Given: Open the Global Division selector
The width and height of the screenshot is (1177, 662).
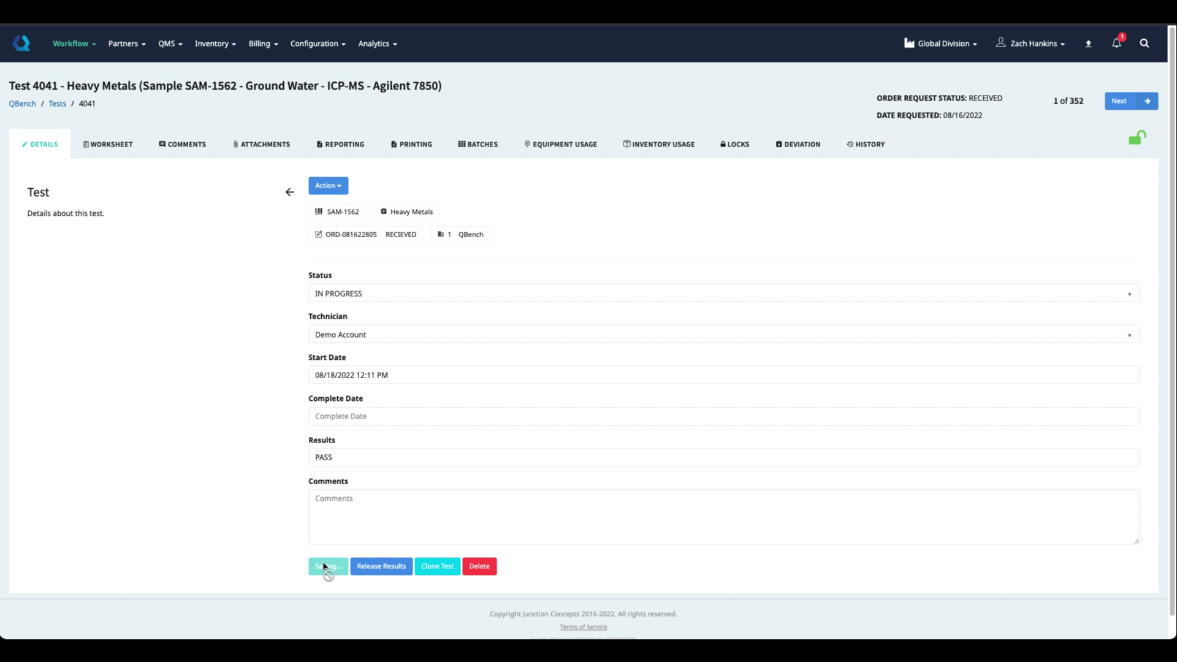Looking at the screenshot, I should pyautogui.click(x=941, y=44).
